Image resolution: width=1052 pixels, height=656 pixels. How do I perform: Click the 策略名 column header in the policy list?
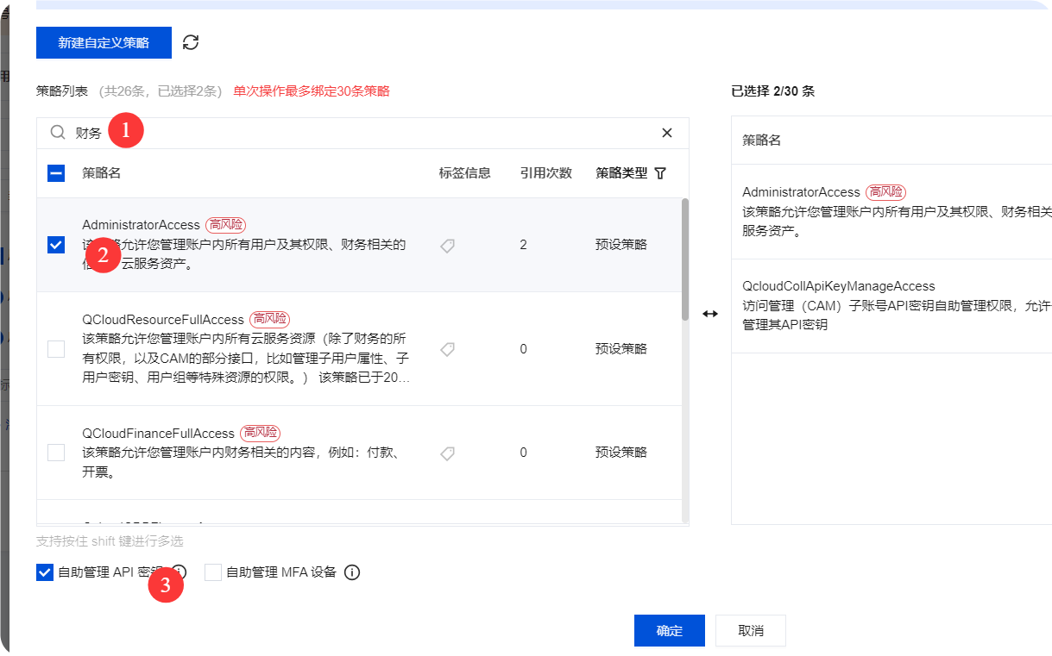tap(102, 173)
